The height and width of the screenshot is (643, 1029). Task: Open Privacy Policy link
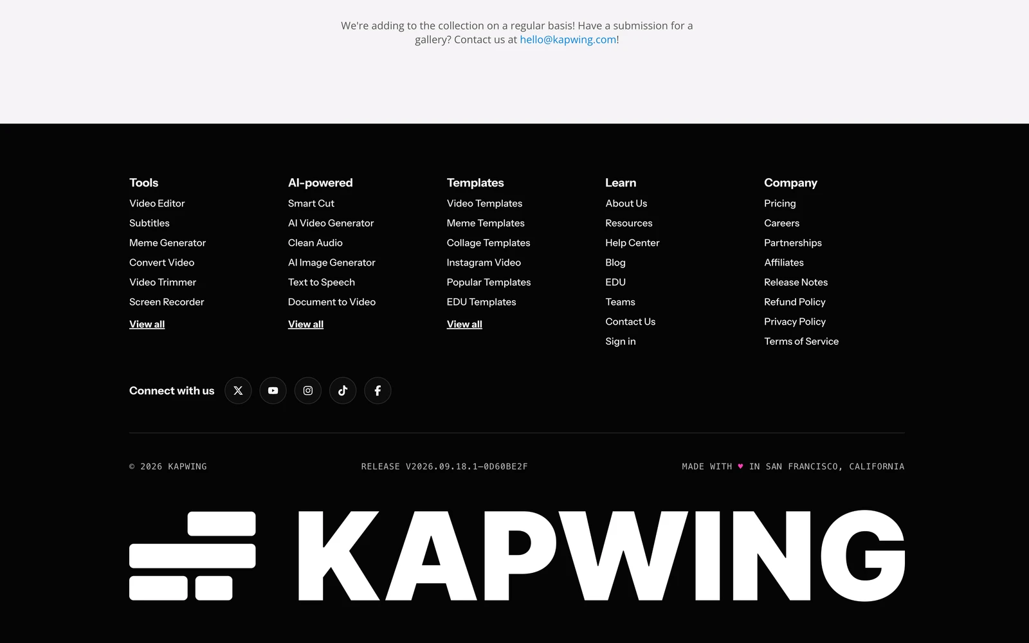(x=795, y=321)
